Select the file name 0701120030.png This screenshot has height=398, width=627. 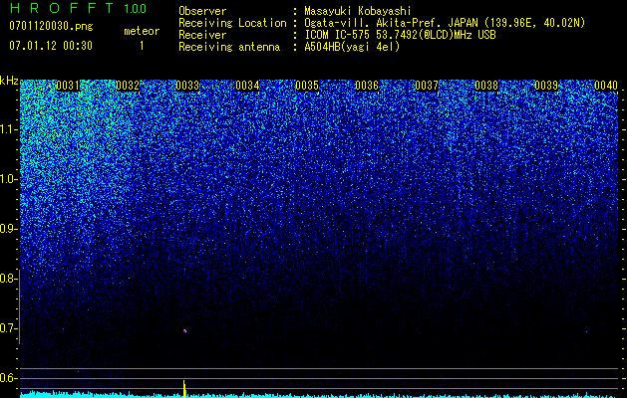click(x=51, y=26)
